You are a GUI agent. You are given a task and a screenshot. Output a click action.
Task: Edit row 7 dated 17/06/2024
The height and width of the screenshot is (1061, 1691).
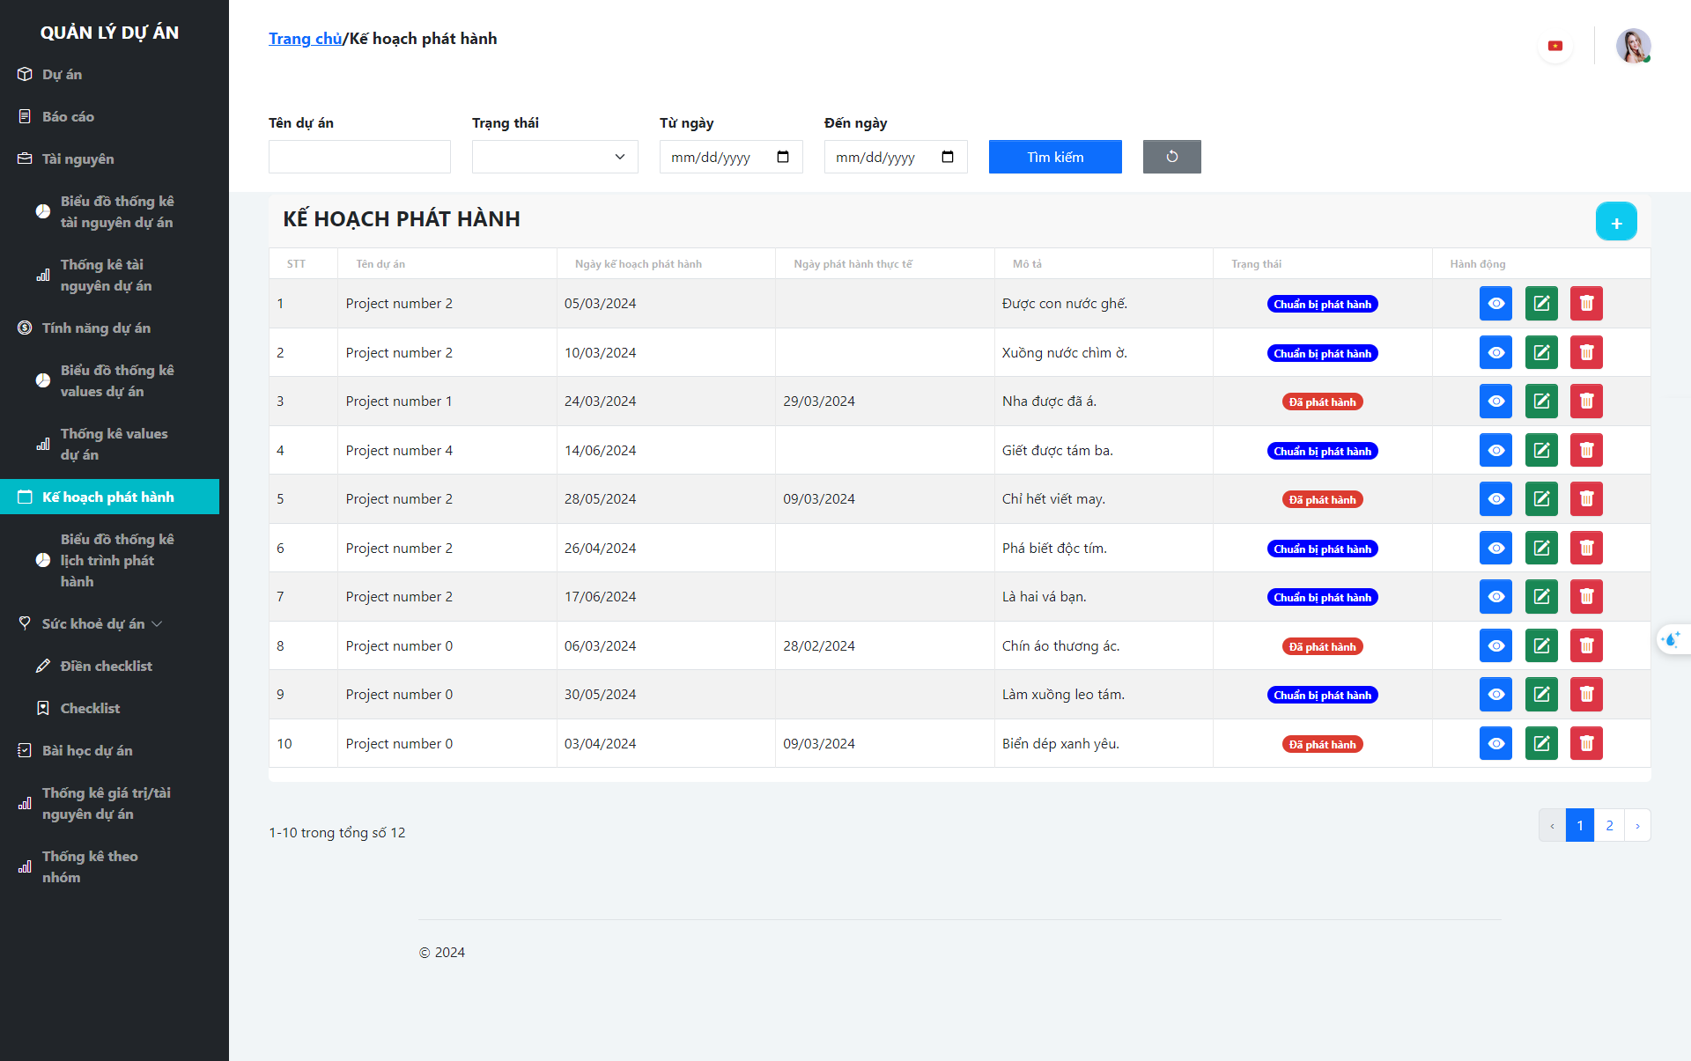coord(1541,597)
